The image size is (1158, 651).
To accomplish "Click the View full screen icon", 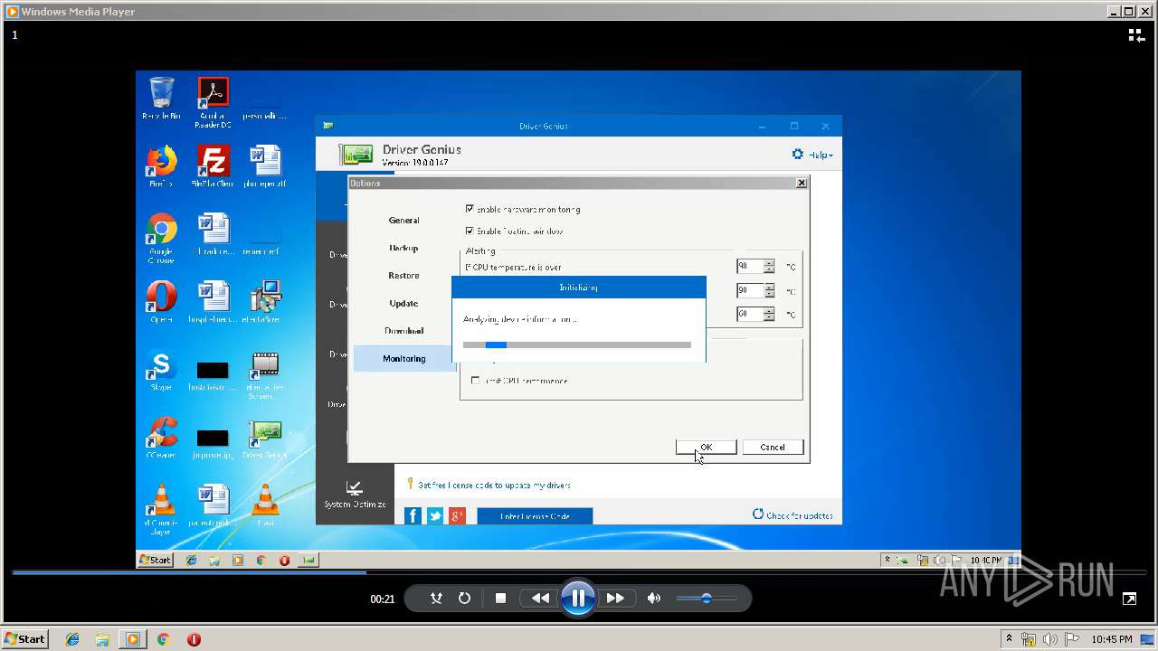I will tap(1129, 599).
